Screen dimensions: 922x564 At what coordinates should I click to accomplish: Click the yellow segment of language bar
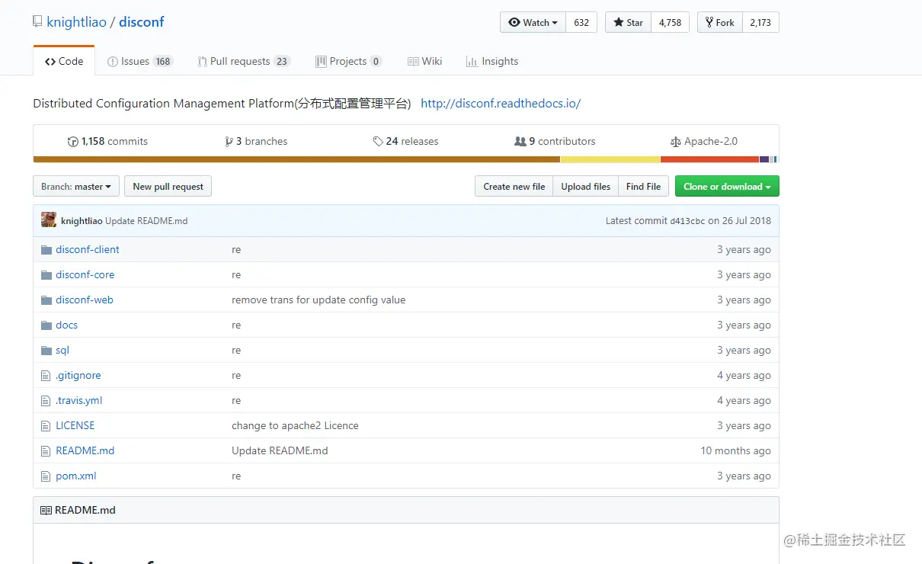click(610, 159)
